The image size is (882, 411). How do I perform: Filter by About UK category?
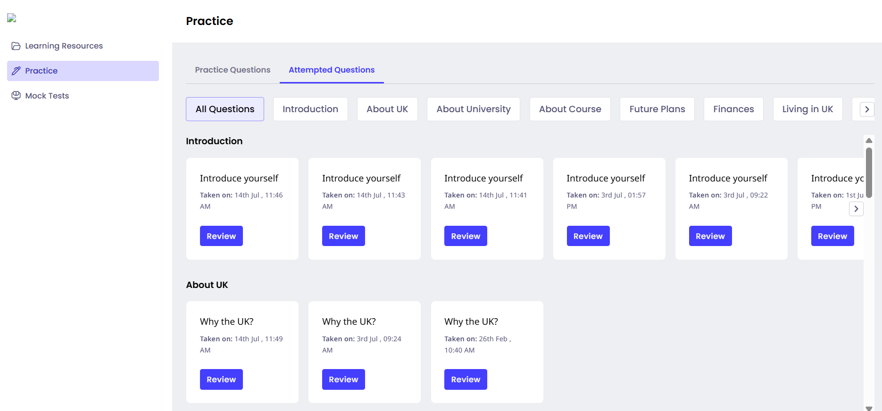pyautogui.click(x=387, y=109)
